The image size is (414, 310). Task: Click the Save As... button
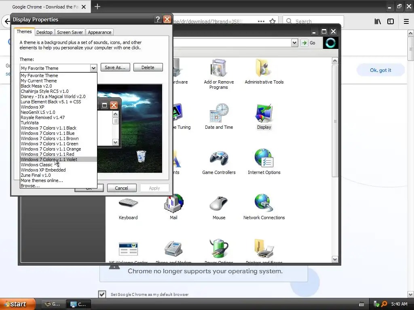click(115, 67)
